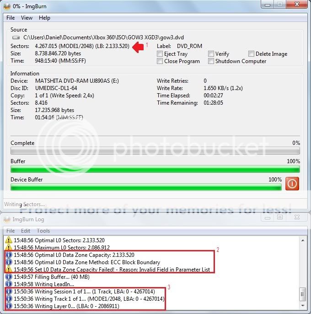Click info icon for Filling Buffer entry

pos(9,277)
